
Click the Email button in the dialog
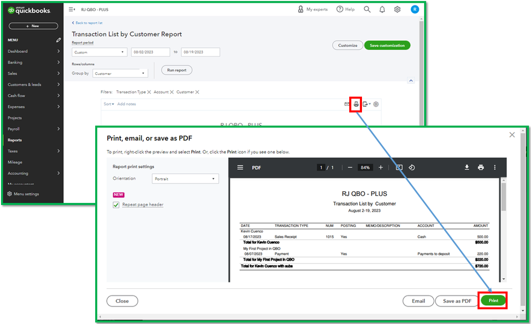tap(418, 301)
